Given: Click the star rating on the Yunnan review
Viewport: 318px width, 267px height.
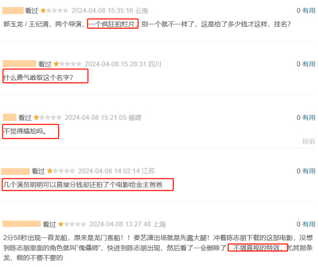Looking at the screenshot, I should pyautogui.click(x=54, y=10).
